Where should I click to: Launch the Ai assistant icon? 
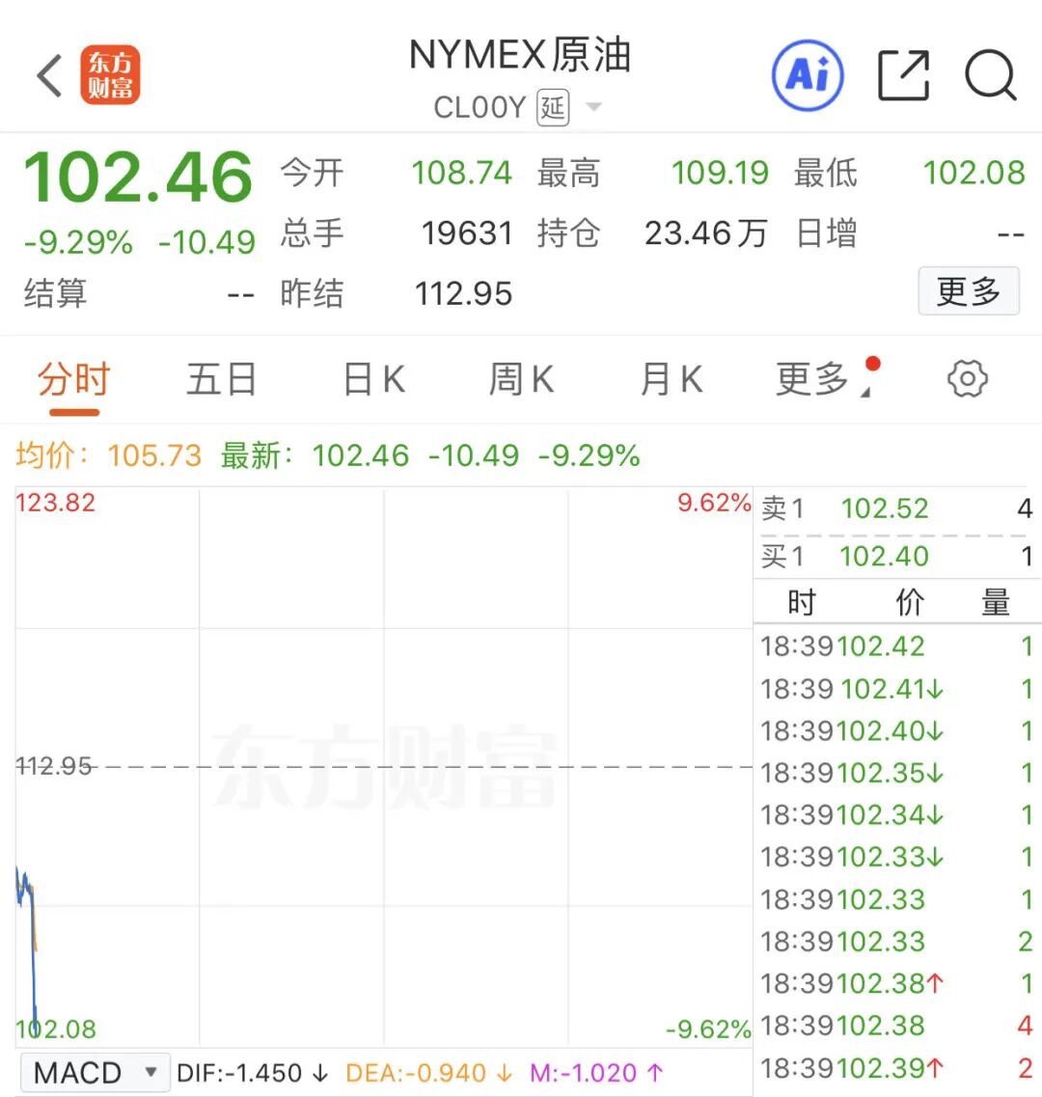808,75
